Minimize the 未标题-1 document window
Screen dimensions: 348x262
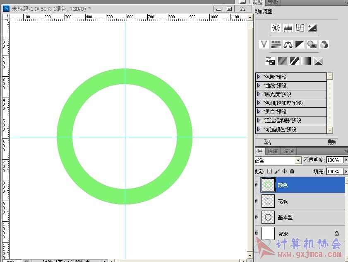[x=219, y=9]
